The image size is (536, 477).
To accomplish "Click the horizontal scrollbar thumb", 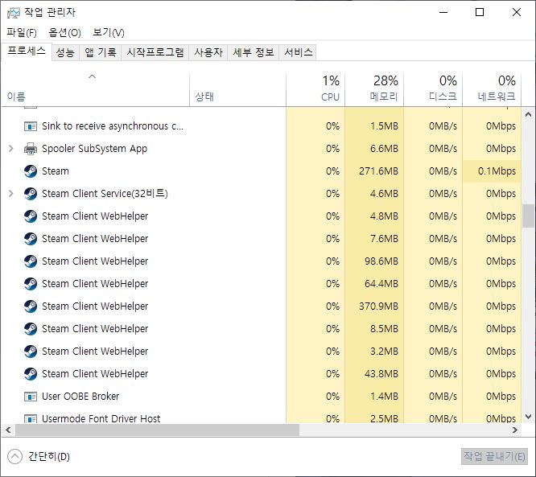I will [157, 430].
